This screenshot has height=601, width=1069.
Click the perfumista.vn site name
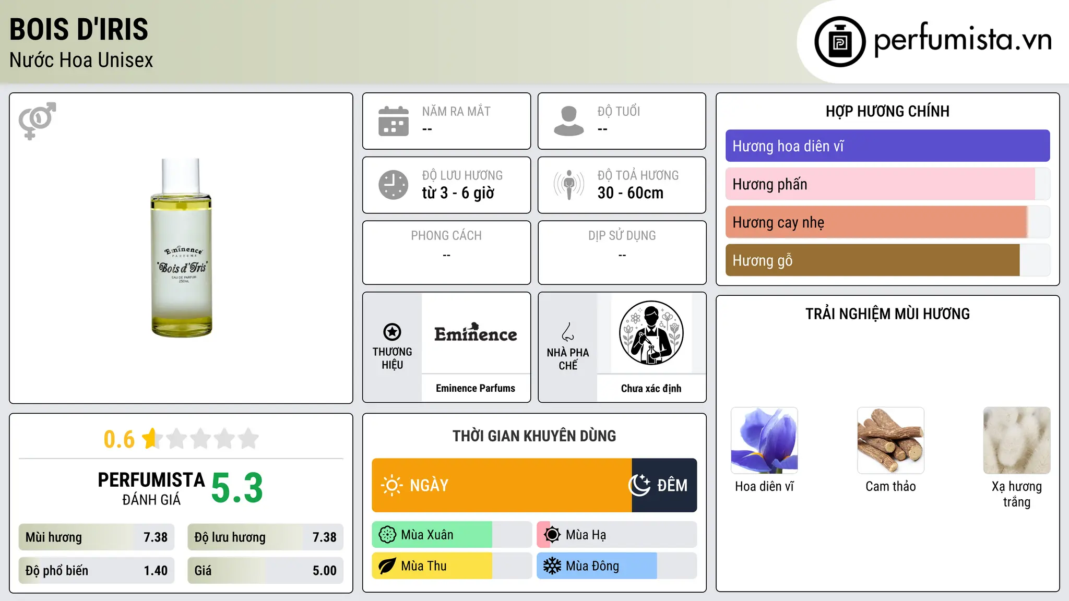click(x=963, y=40)
